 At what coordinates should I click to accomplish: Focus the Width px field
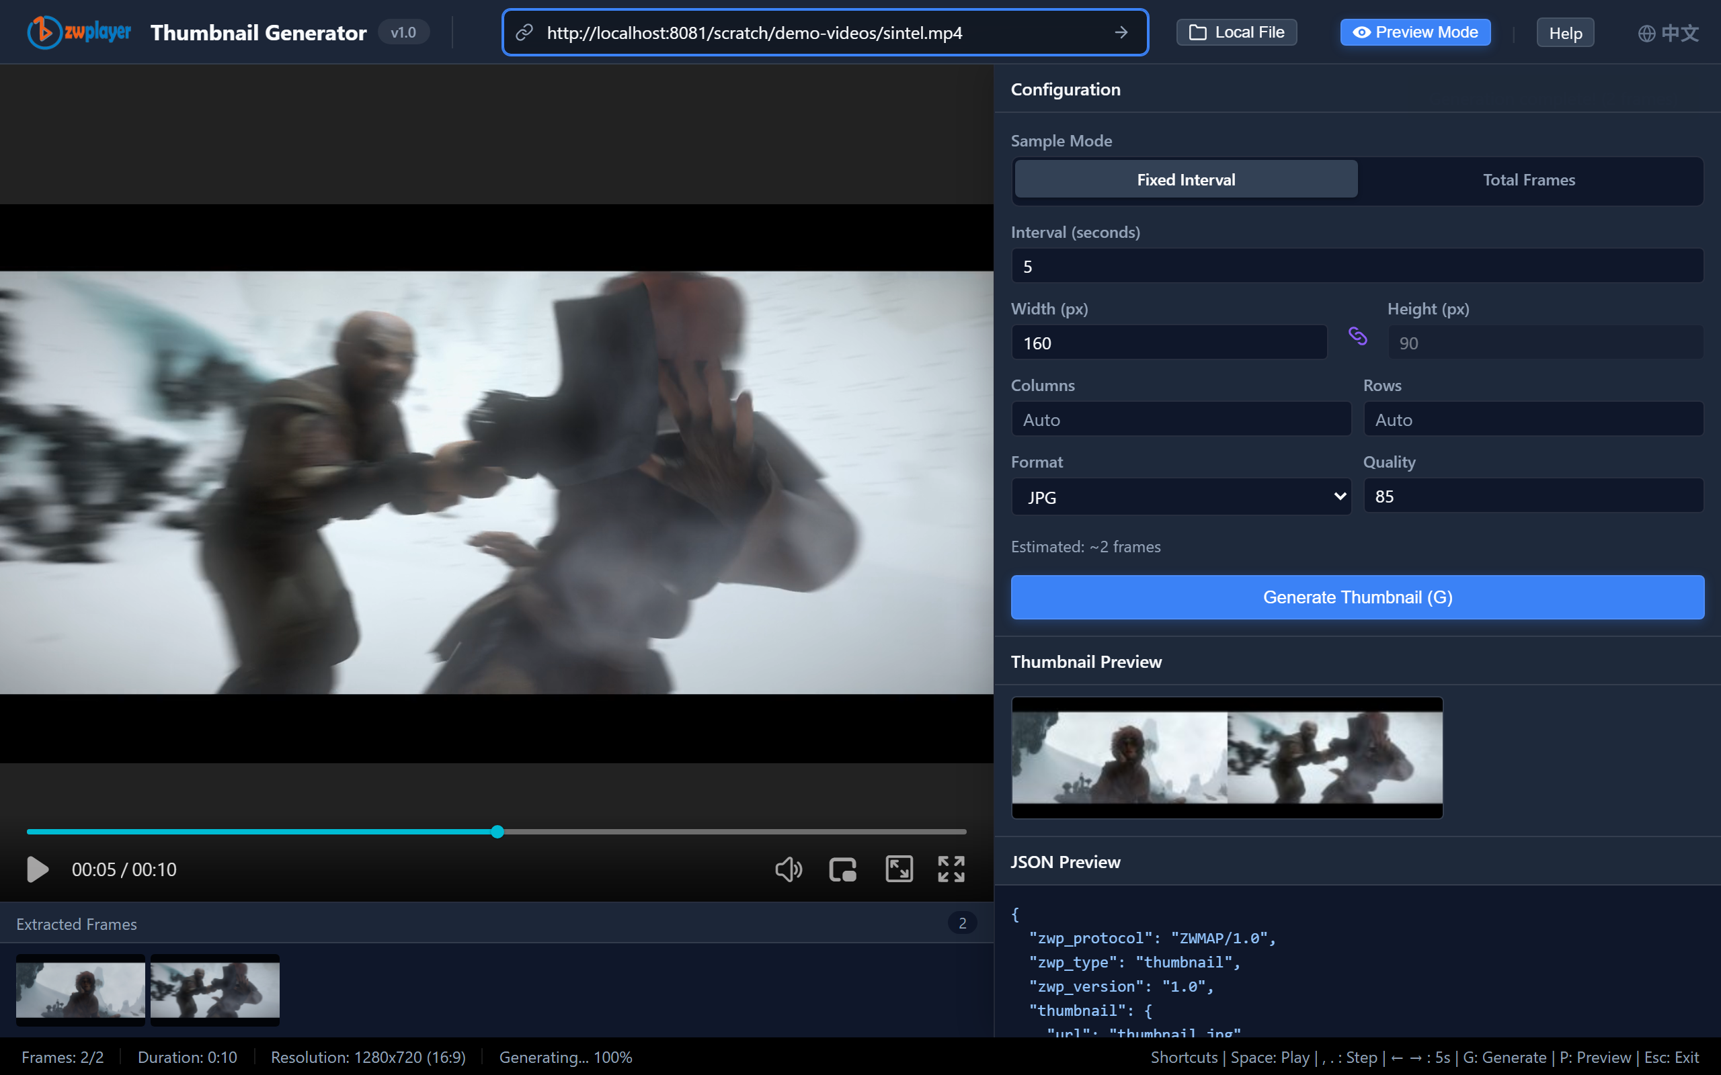(x=1169, y=343)
